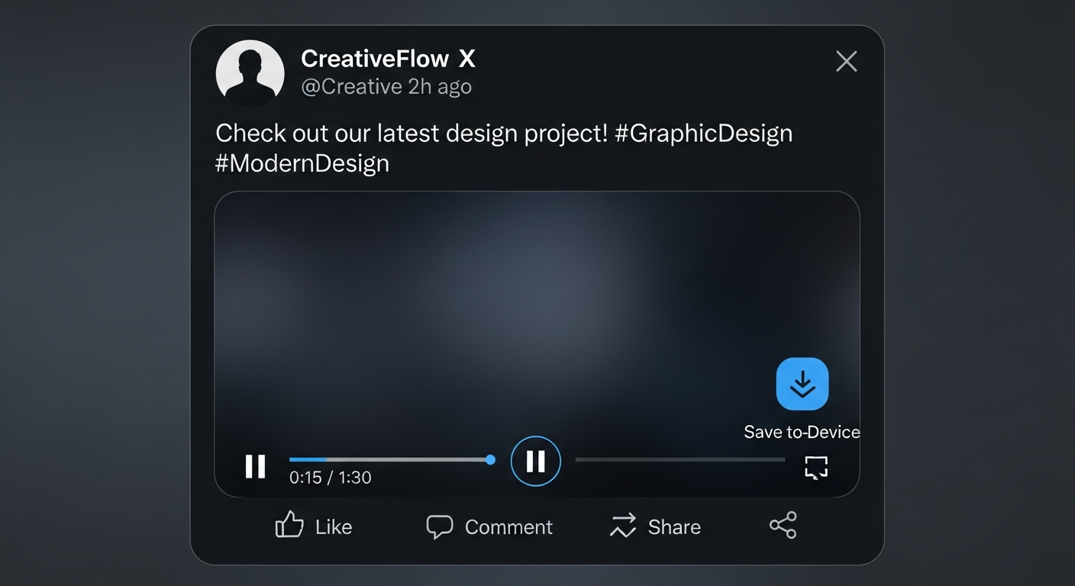Click the Share arrow icon
Viewport: 1075px width, 586px height.
pyautogui.click(x=622, y=526)
